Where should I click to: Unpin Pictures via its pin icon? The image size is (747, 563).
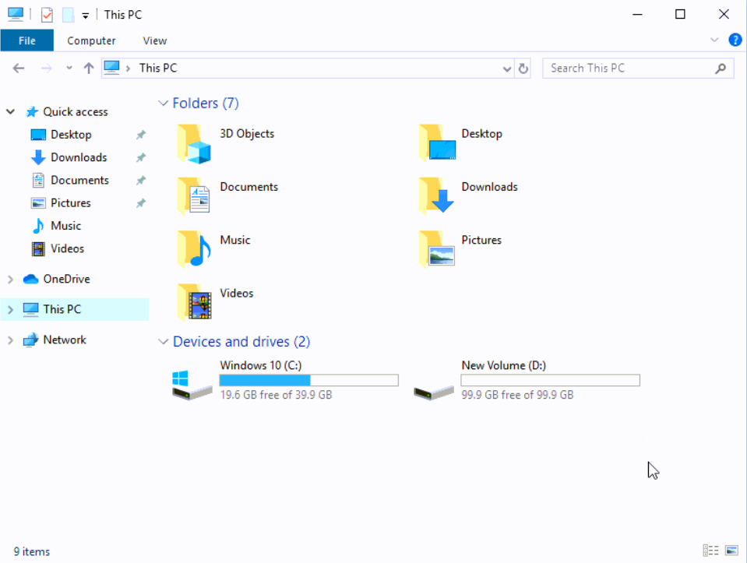[140, 203]
